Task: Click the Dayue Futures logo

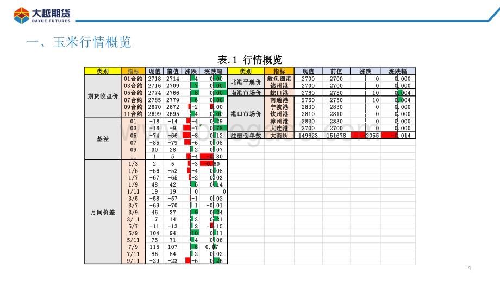Action: [x=42, y=15]
